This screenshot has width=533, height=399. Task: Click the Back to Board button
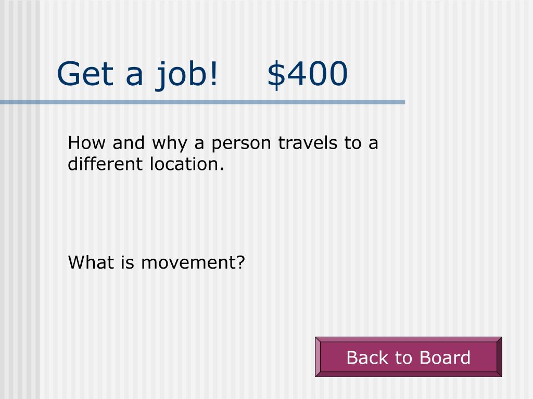[x=408, y=357]
